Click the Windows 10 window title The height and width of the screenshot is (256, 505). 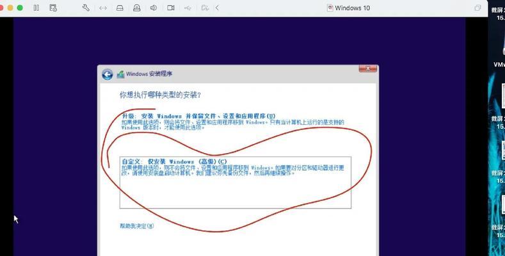(352, 8)
